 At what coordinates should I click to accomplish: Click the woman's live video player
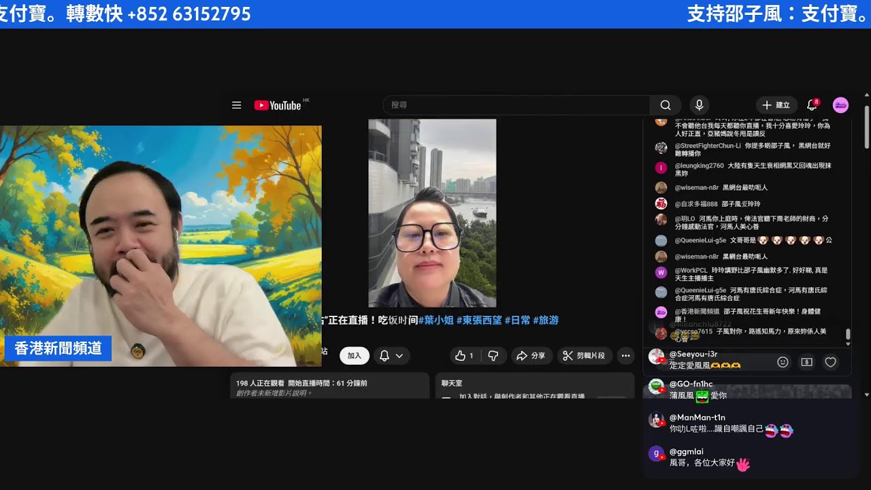point(432,213)
